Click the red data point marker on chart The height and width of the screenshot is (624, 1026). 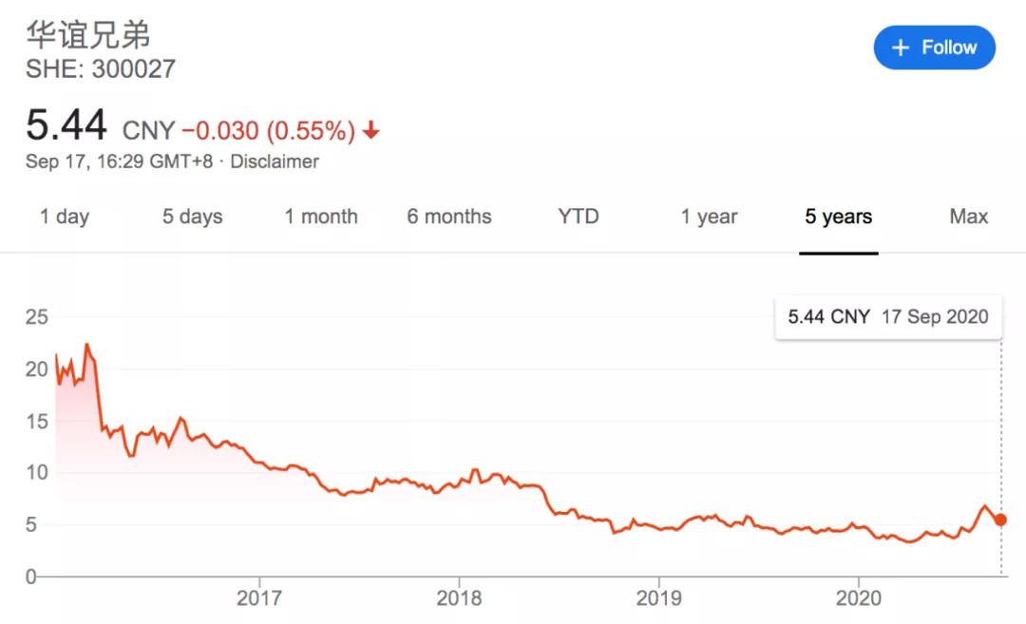pyautogui.click(x=1000, y=520)
